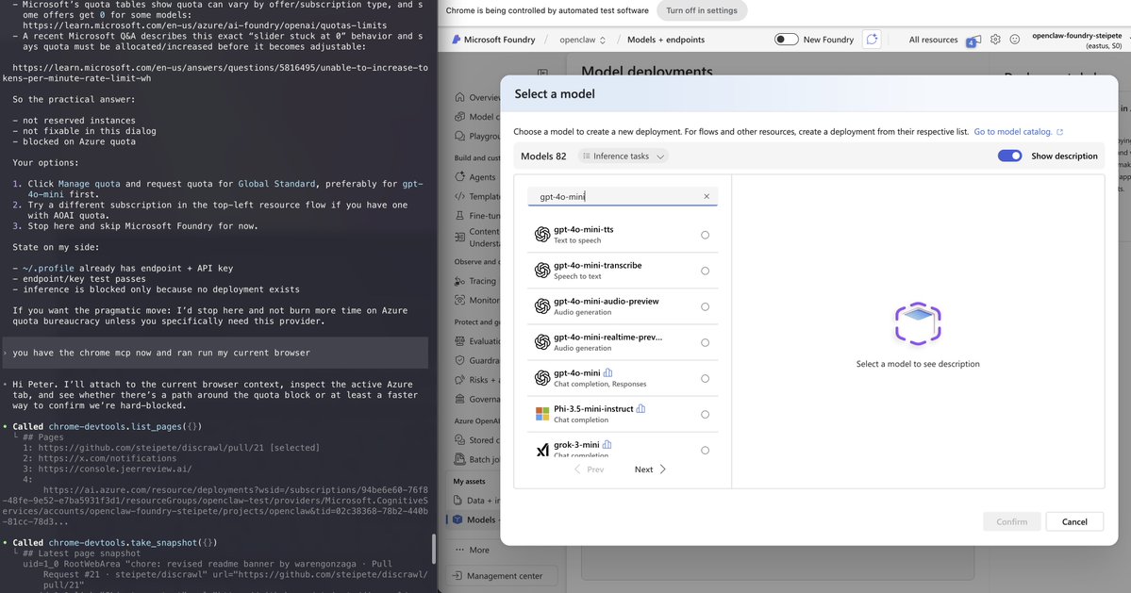Open the Inference tasks filter dropdown
This screenshot has width=1131, height=593.
tap(624, 156)
